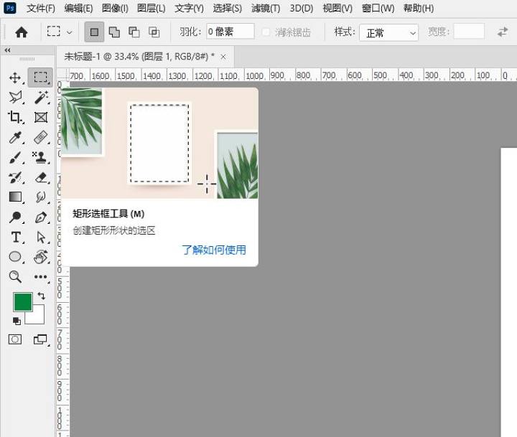Select the Crop tool
This screenshot has width=517, height=437.
[15, 117]
